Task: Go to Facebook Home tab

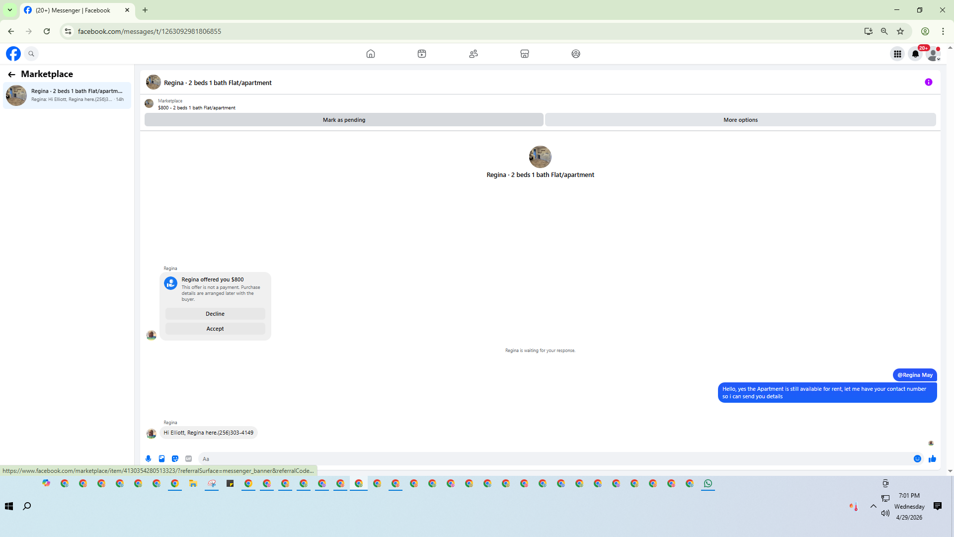Action: click(371, 54)
